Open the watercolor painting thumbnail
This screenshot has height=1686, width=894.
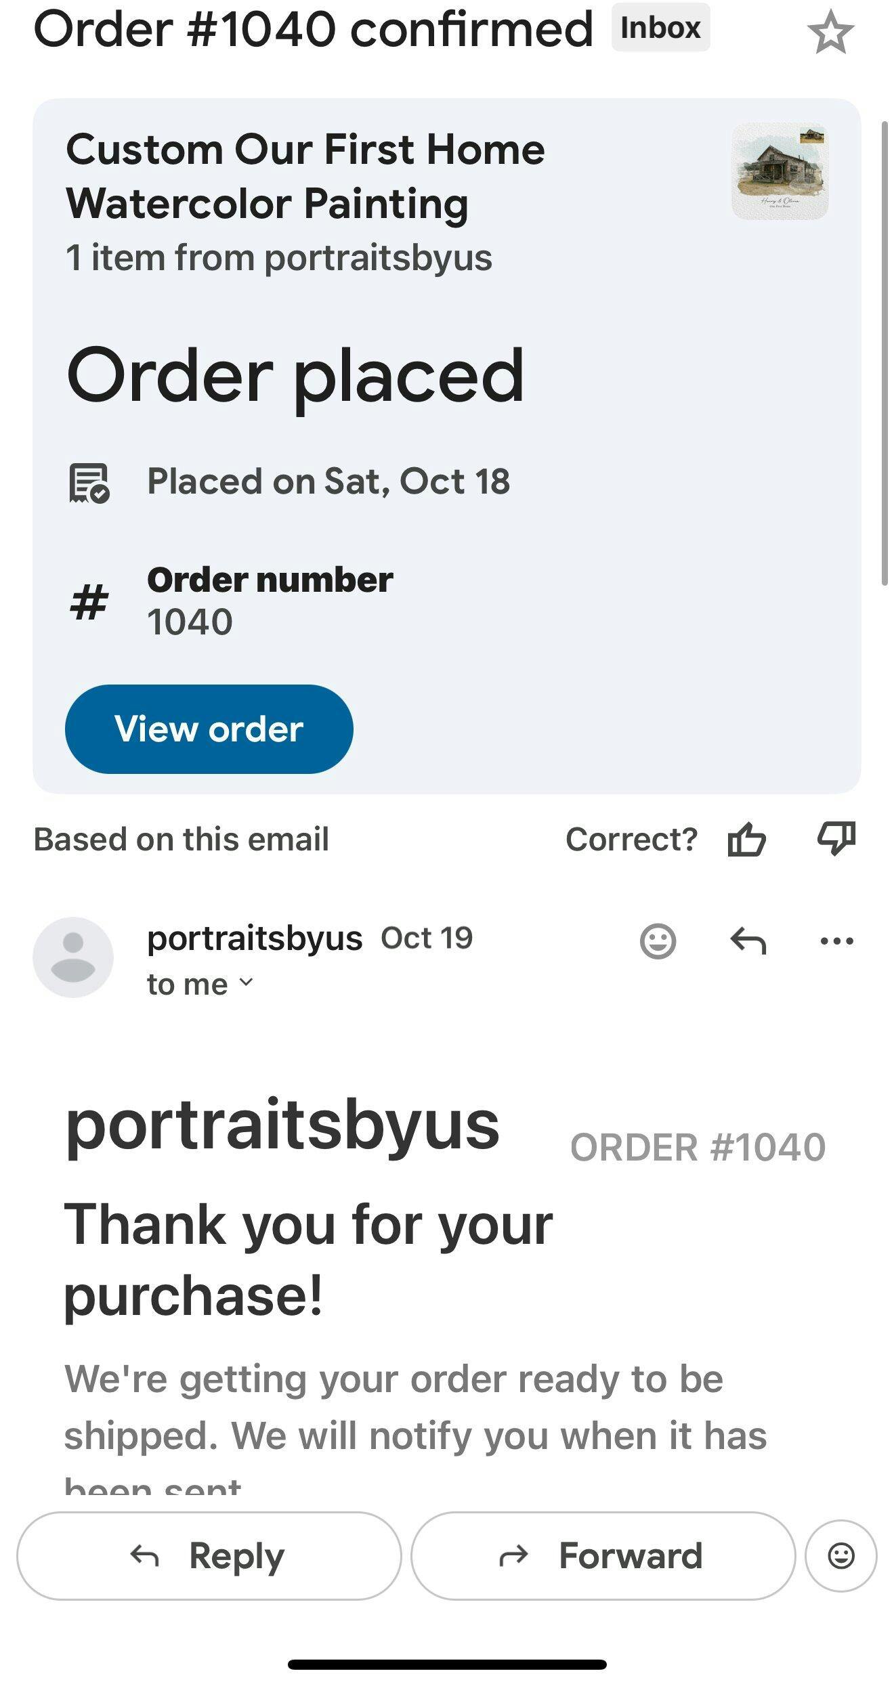click(780, 171)
